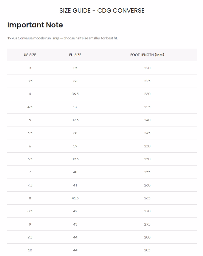Click the "FOOT LENGTH (MM)" column header
Image resolution: width=203 pixels, height=256 pixels.
point(147,55)
